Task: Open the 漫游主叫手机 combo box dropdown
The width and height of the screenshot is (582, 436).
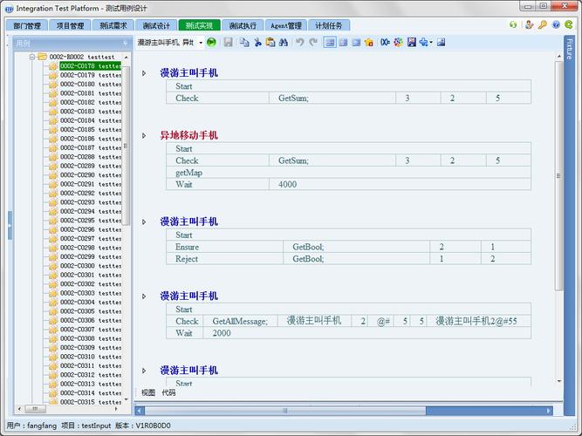Action: click(x=200, y=42)
